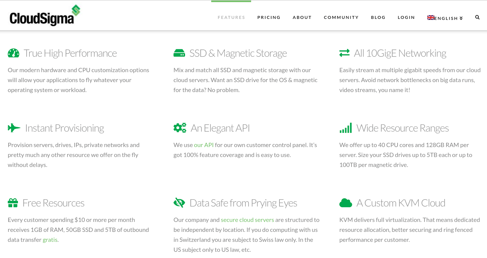Click the signal bars icon for Wide Resource Ranges
This screenshot has width=487, height=258.
pos(346,128)
